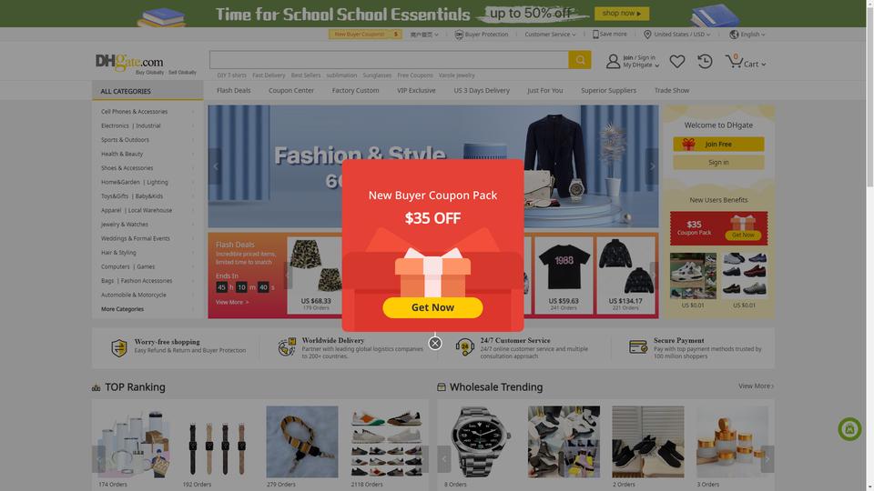The height and width of the screenshot is (491, 874).
Task: Expand the English language dropdown
Action: (x=747, y=35)
